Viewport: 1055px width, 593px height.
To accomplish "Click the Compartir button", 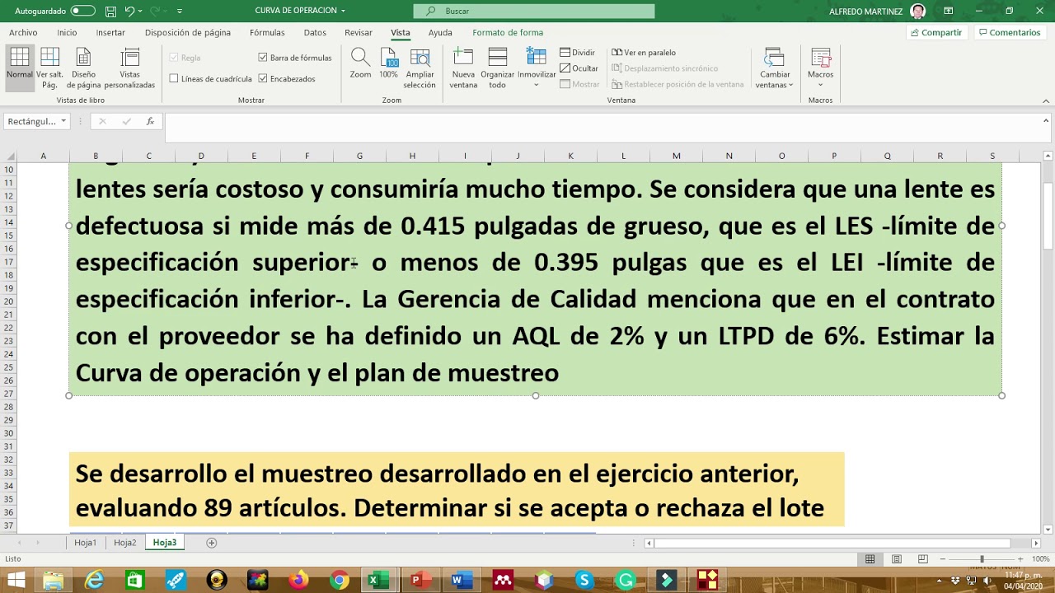I will pyautogui.click(x=936, y=33).
